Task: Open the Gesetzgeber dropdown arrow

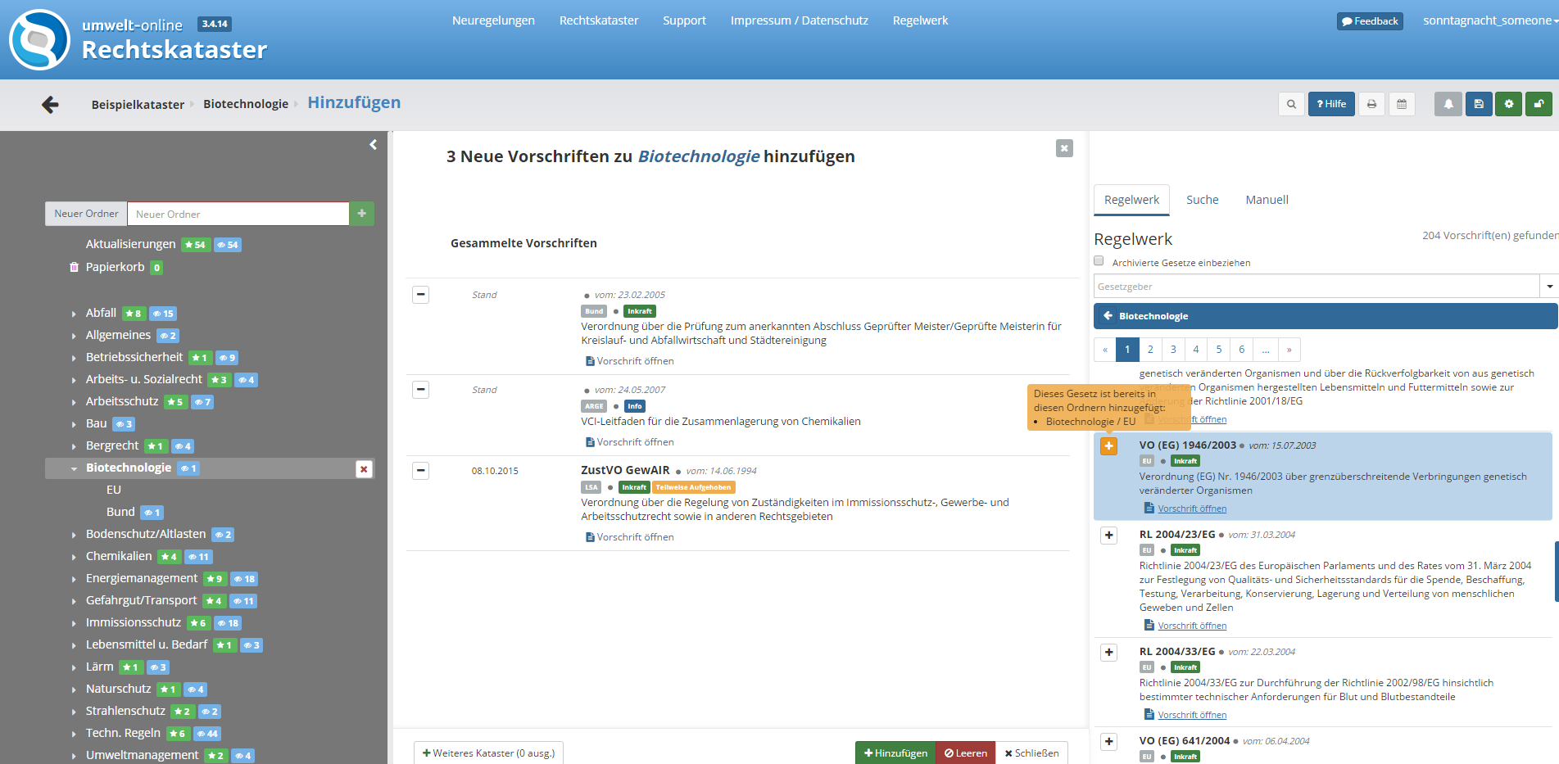Action: pyautogui.click(x=1548, y=287)
